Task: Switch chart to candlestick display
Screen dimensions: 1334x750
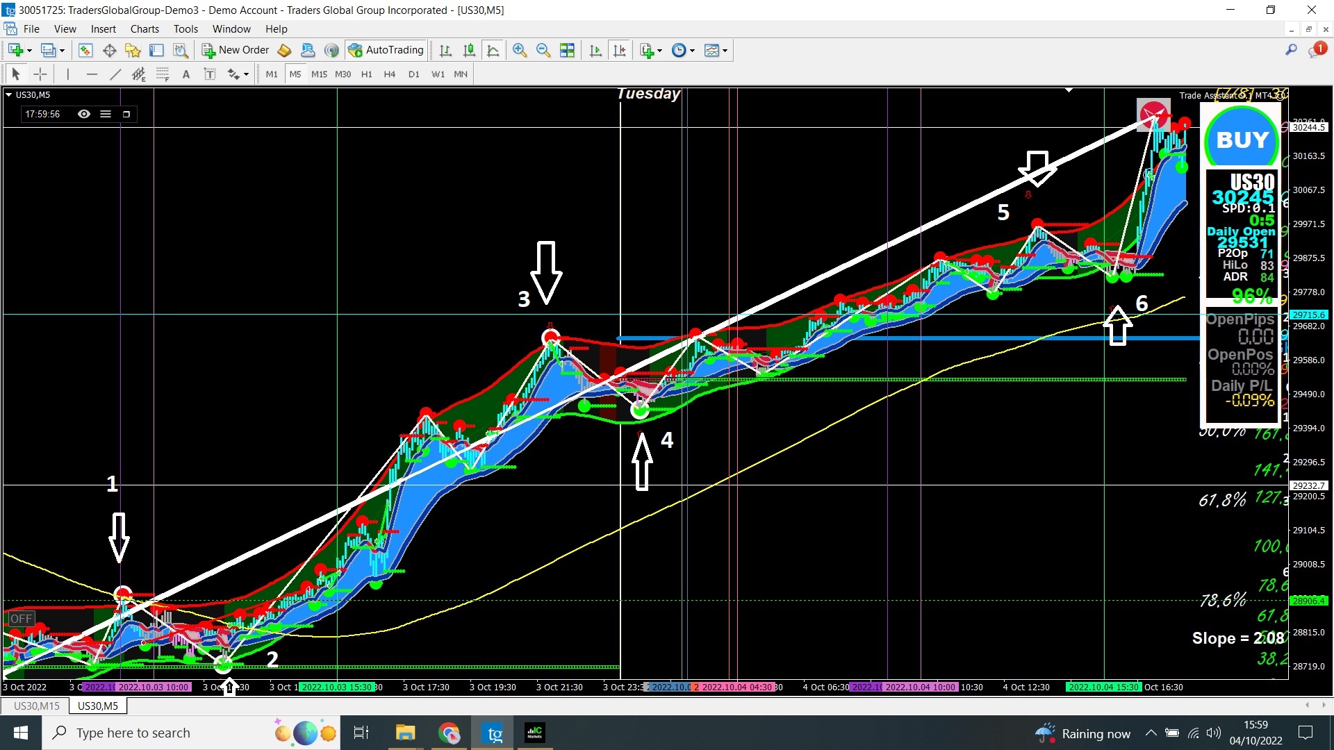Action: (469, 50)
